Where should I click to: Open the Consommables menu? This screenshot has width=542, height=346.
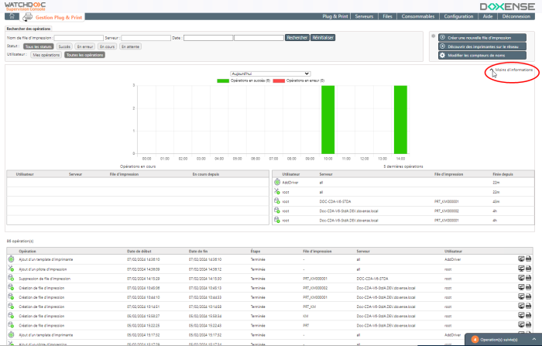pyautogui.click(x=419, y=16)
